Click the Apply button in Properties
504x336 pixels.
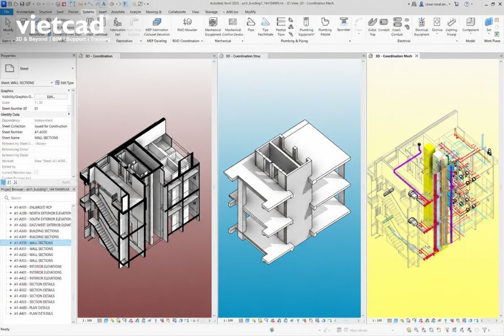pos(66,183)
